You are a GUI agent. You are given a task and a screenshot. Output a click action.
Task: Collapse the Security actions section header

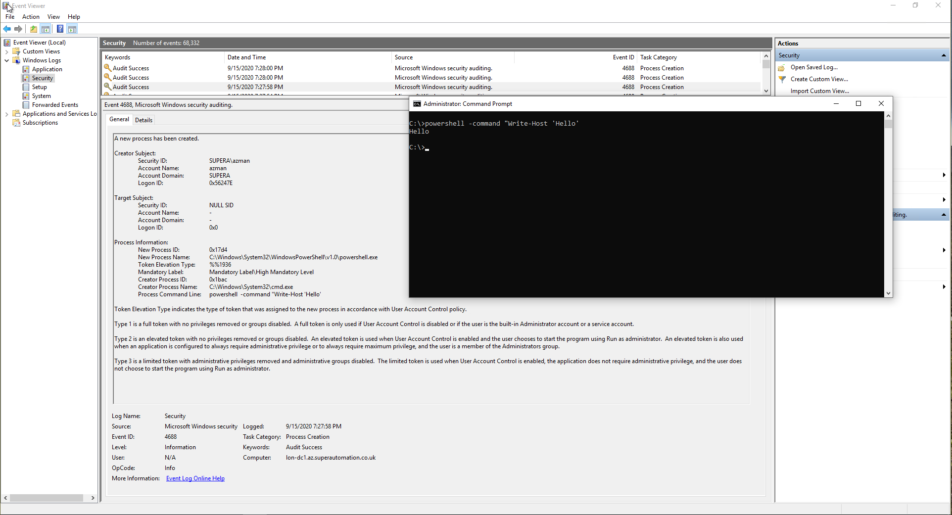coord(943,55)
